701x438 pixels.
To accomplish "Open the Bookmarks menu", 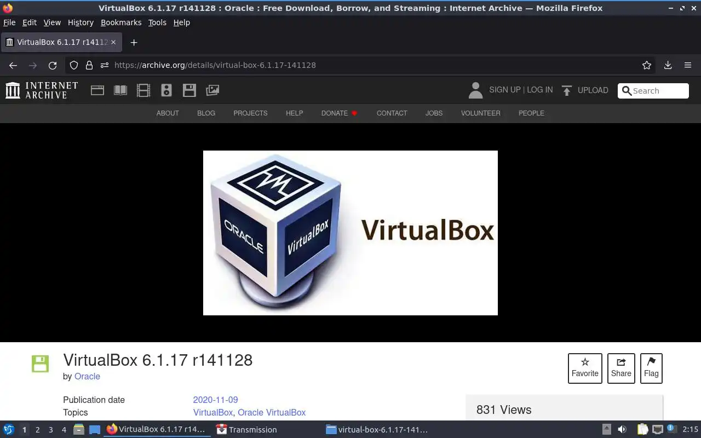I will pos(121,22).
